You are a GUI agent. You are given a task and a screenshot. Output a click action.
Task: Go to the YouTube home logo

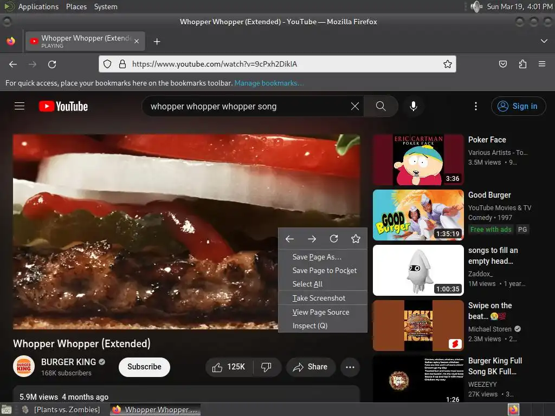tap(63, 106)
